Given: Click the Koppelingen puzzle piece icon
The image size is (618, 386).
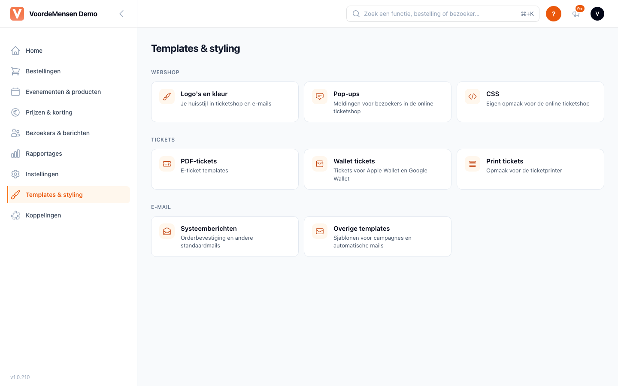Looking at the screenshot, I should pyautogui.click(x=15, y=215).
